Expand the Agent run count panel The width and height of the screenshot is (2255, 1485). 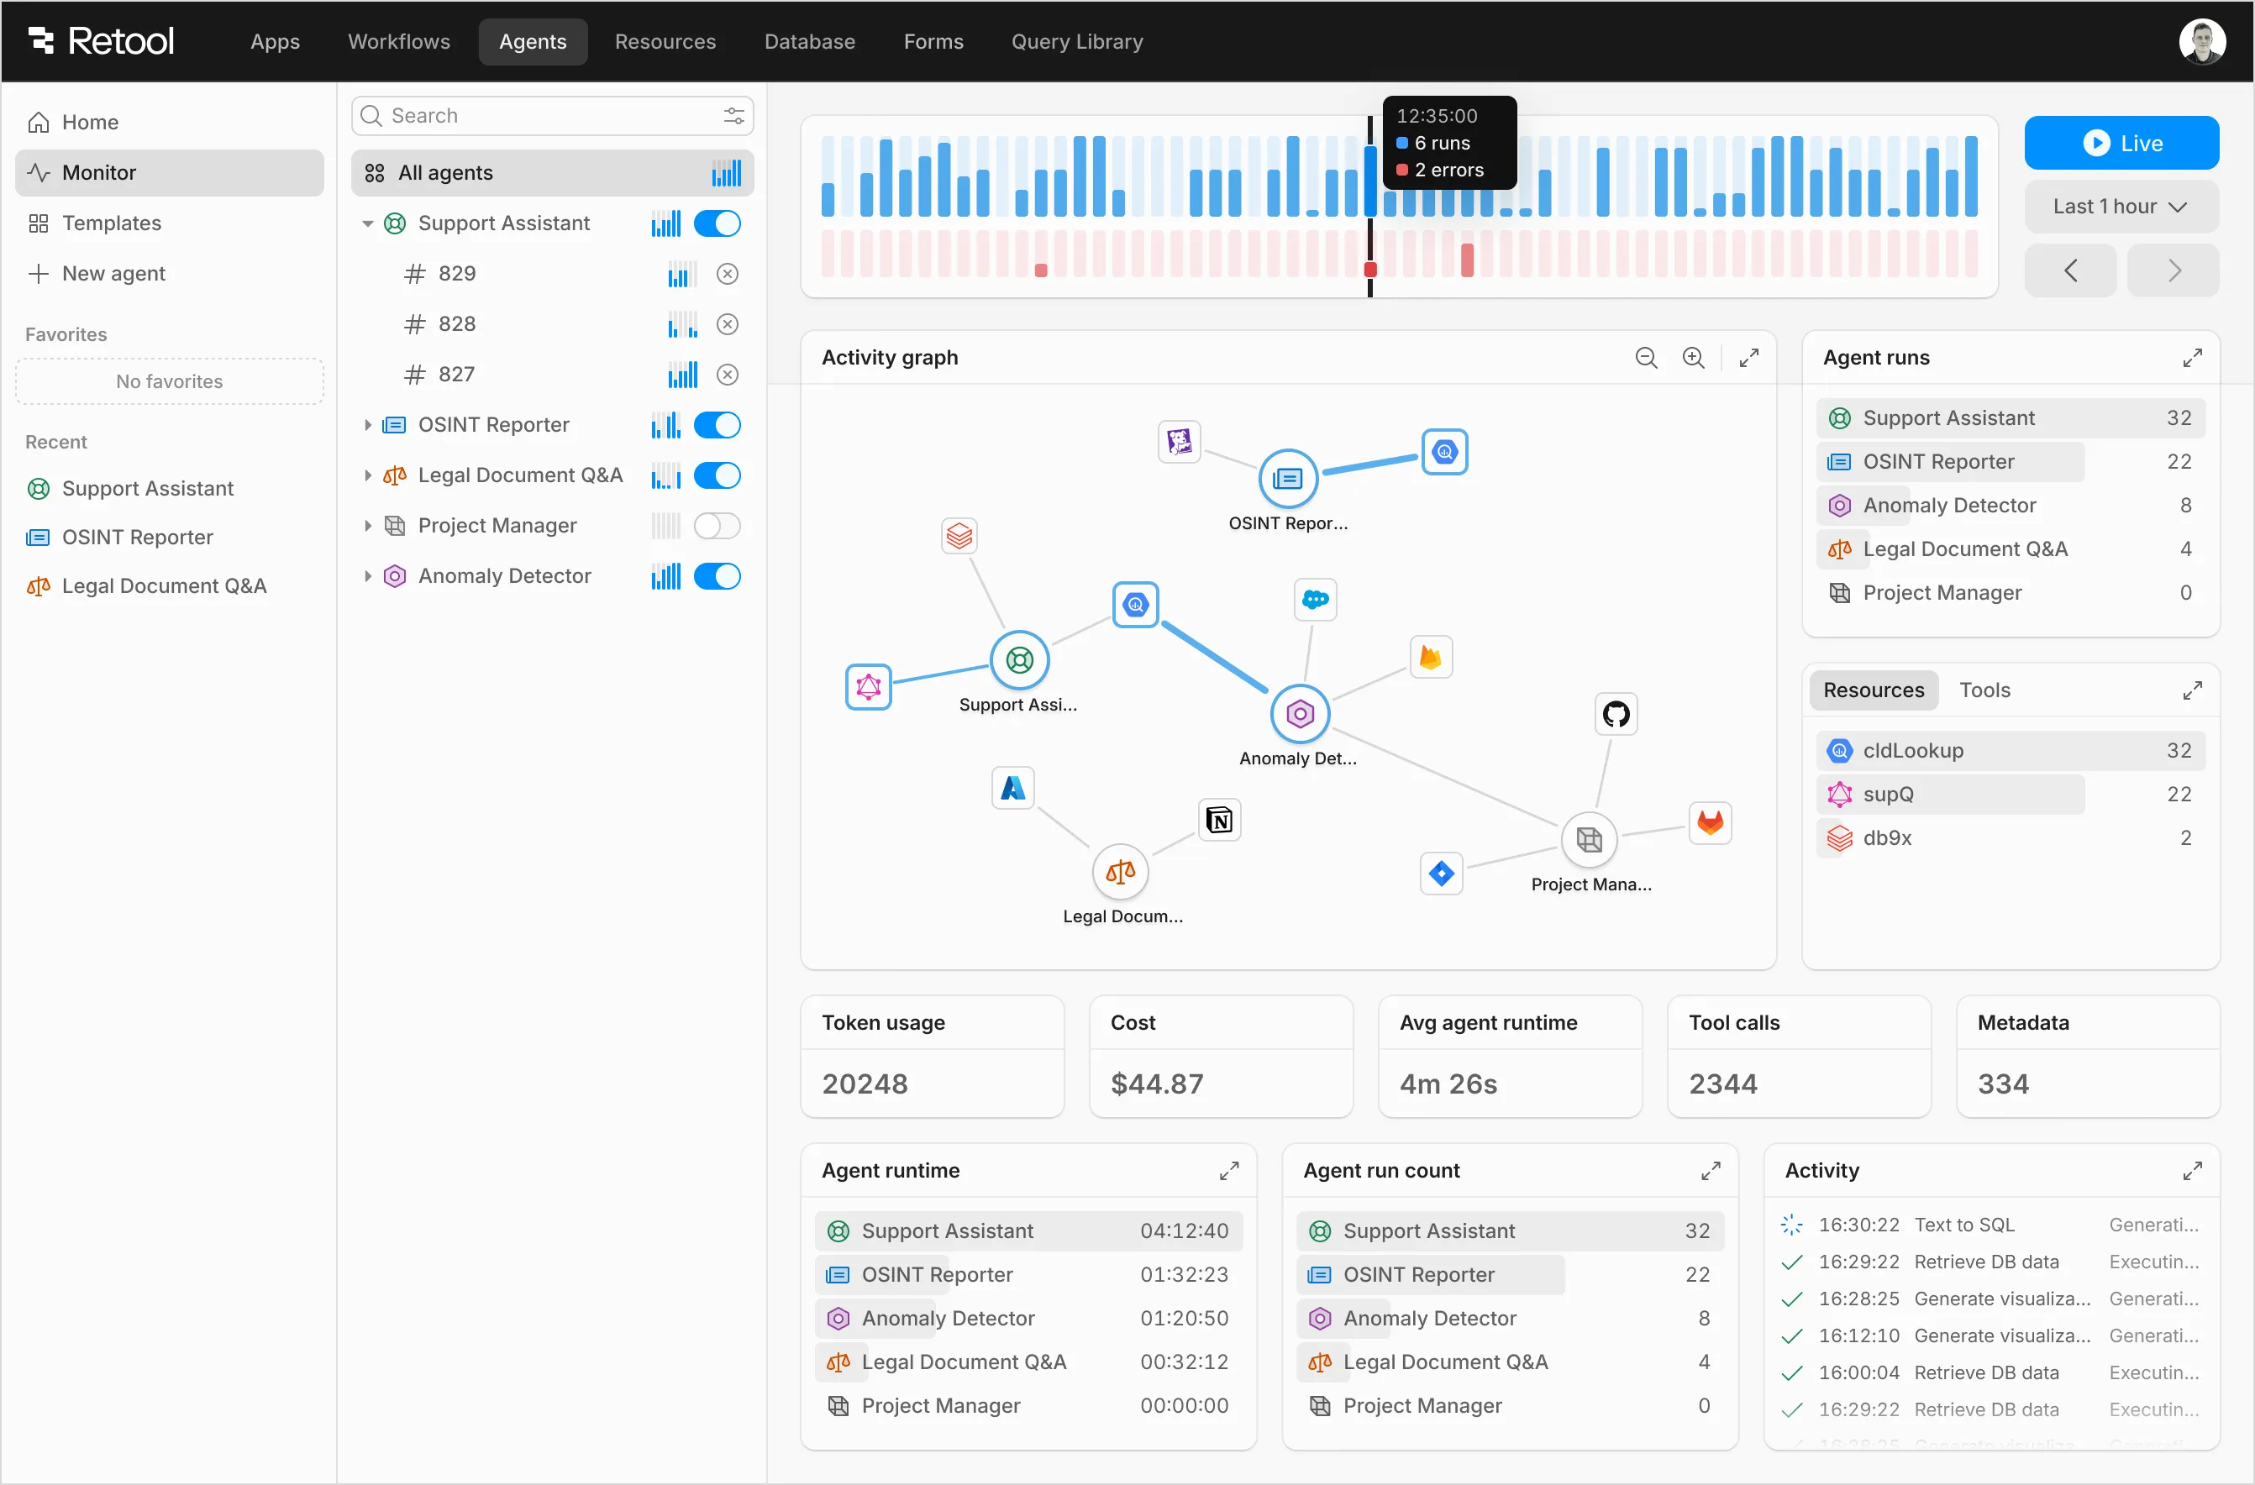[x=1711, y=1170]
